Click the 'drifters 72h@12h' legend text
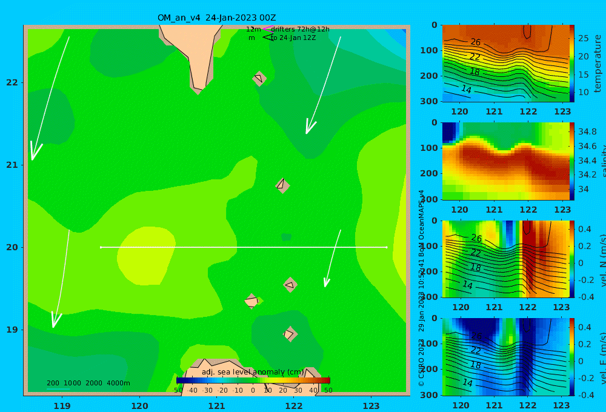The image size is (606, 412). pos(300,29)
